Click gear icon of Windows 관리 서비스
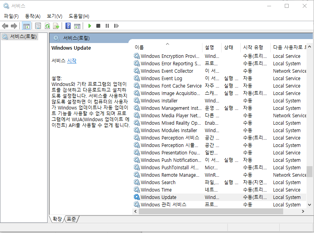This screenshot has height=233, width=314. 137,204
